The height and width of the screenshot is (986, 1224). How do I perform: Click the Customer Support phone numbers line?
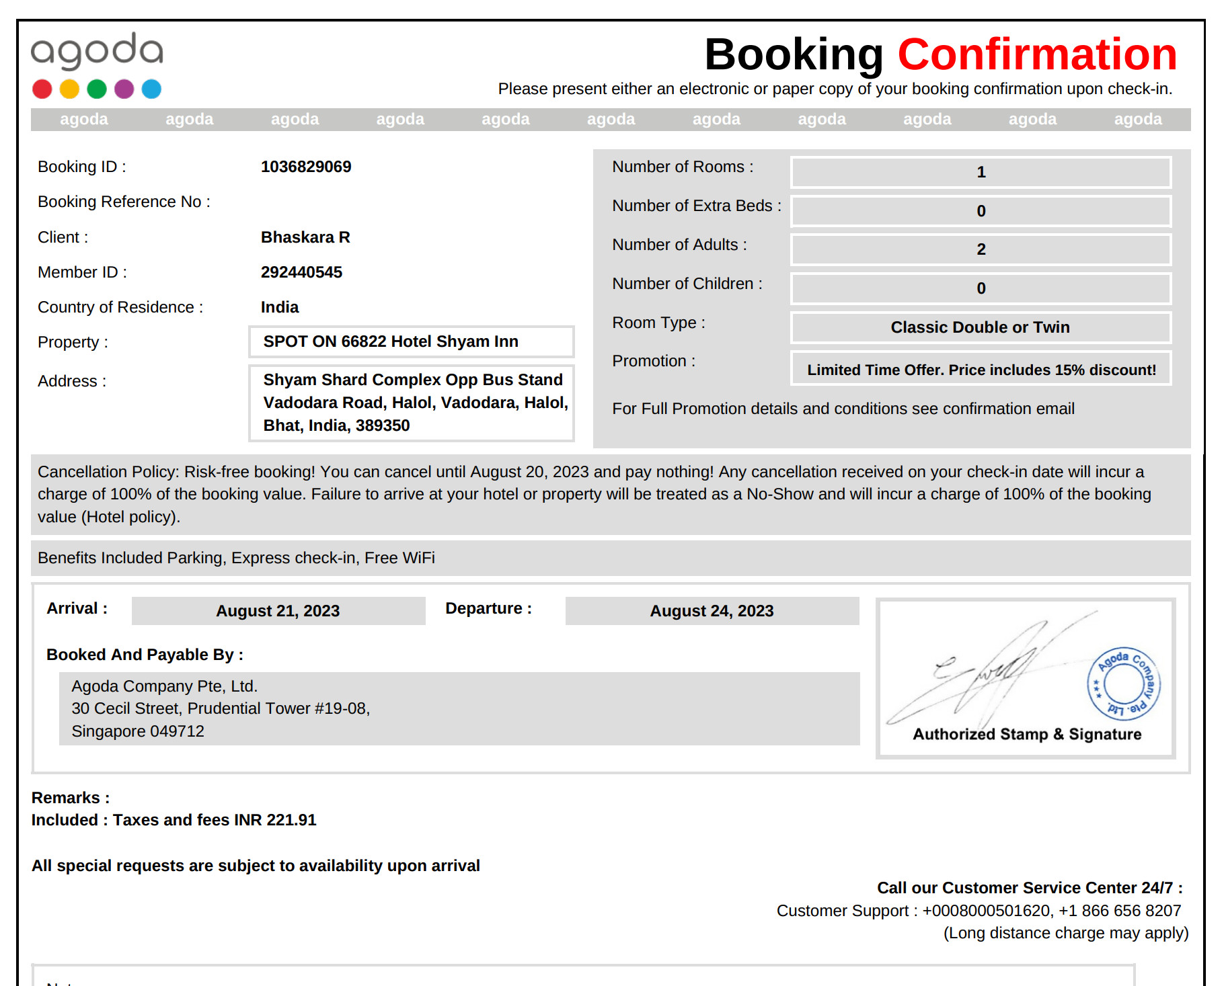coord(979,911)
